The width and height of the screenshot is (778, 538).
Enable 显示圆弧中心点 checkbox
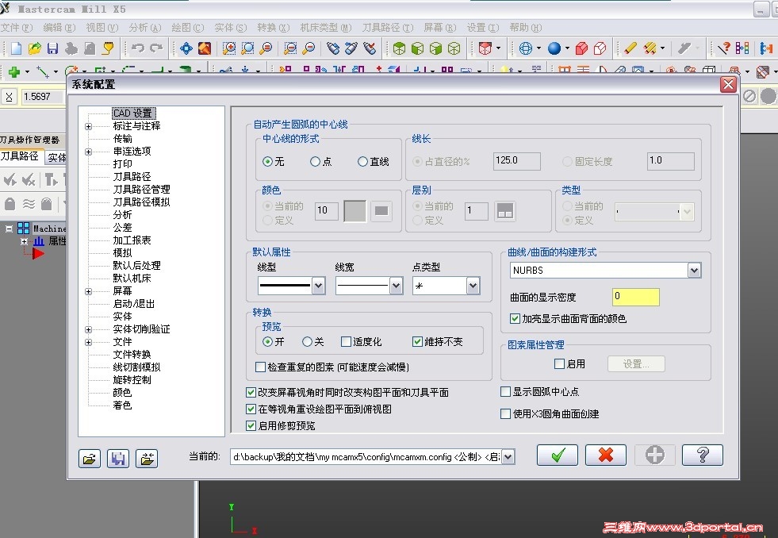tap(506, 391)
